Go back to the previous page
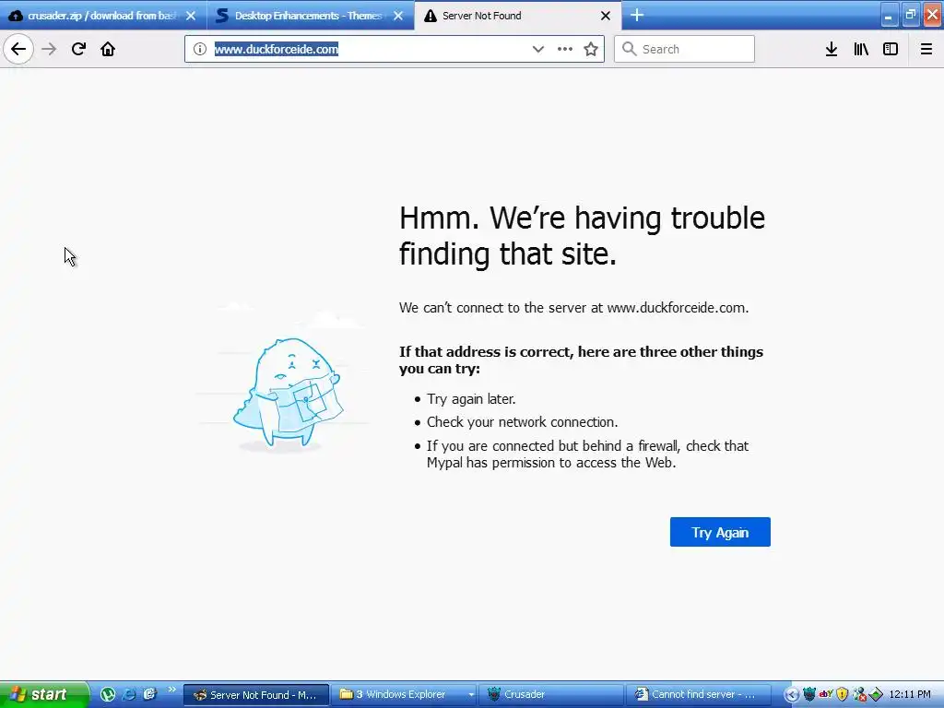This screenshot has width=944, height=708. [18, 49]
